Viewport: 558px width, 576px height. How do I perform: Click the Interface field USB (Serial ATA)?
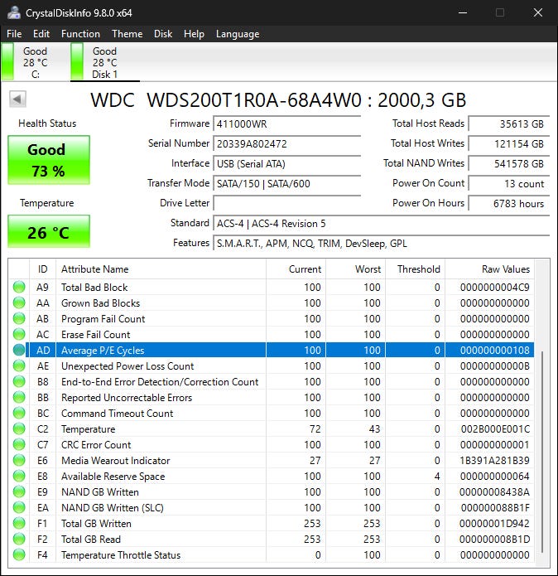click(287, 164)
